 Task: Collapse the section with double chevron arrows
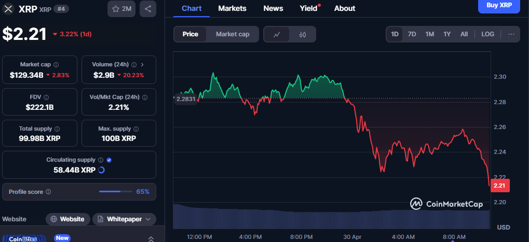coord(151,239)
